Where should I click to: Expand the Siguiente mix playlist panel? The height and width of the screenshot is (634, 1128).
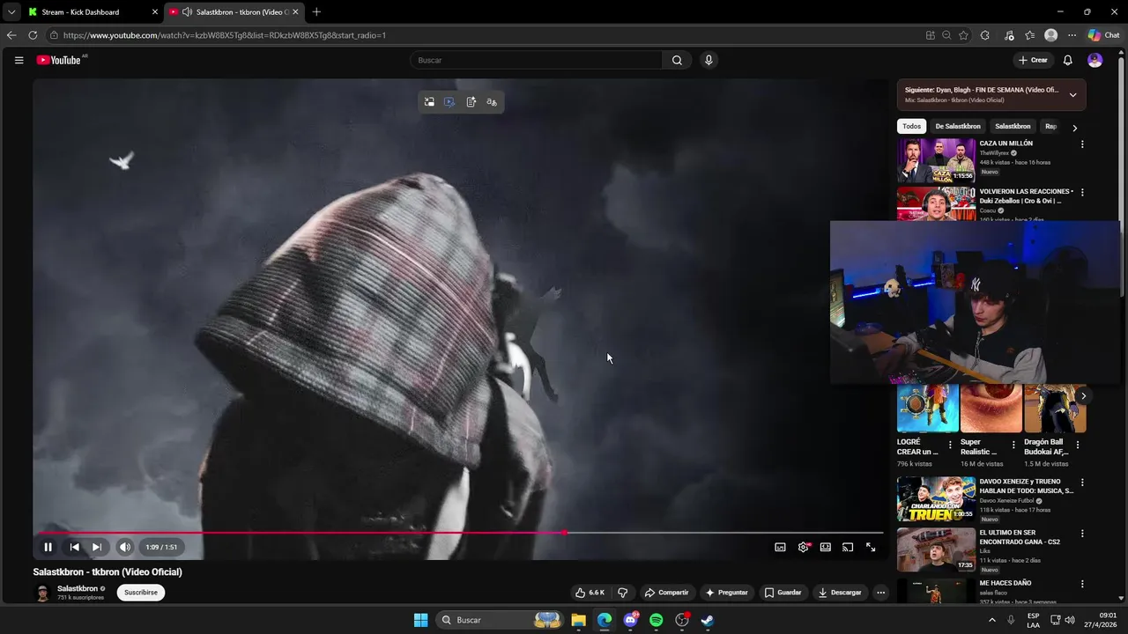coord(1072,95)
